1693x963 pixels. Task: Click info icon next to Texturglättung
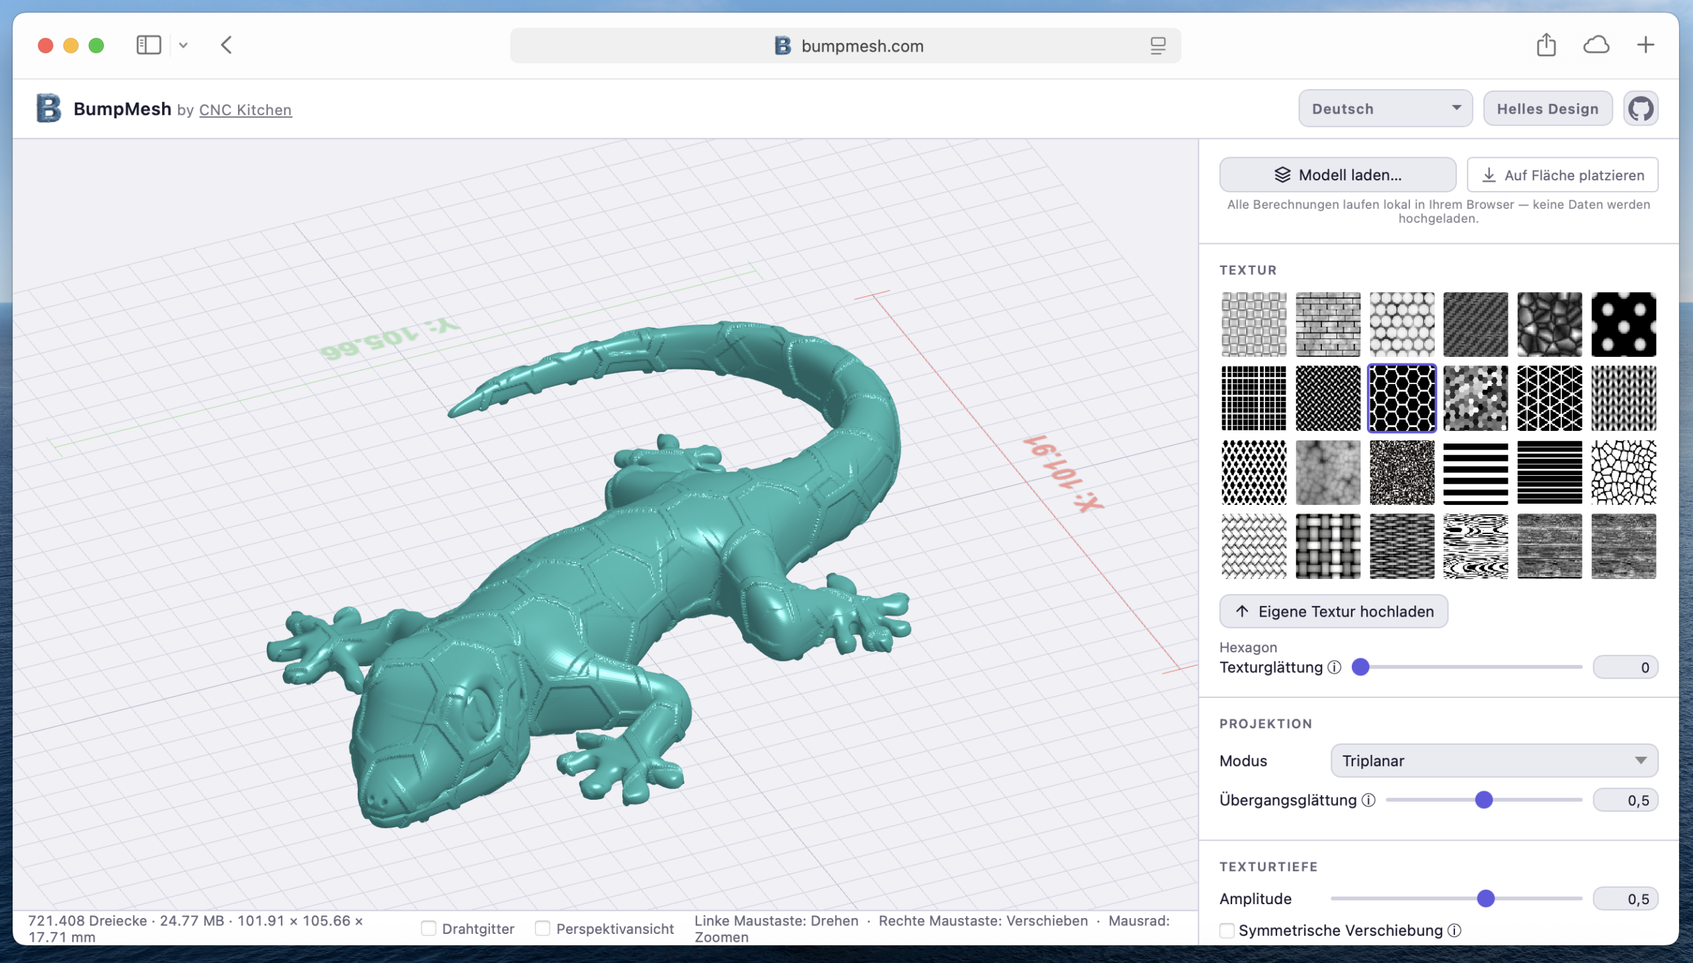point(1335,668)
